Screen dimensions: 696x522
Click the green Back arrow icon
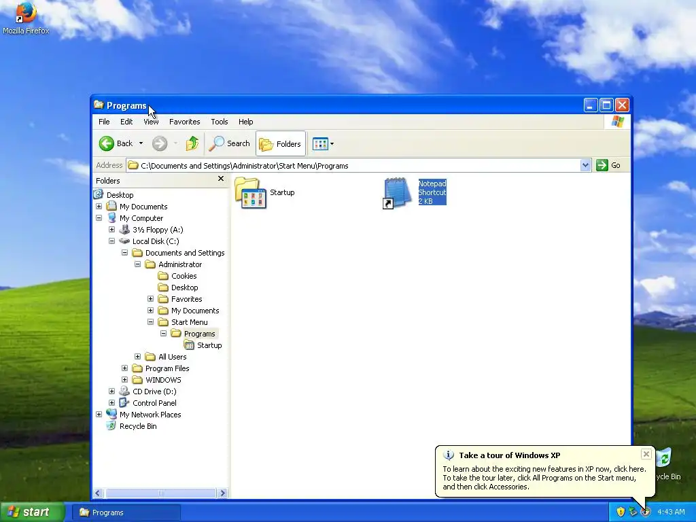click(x=107, y=143)
